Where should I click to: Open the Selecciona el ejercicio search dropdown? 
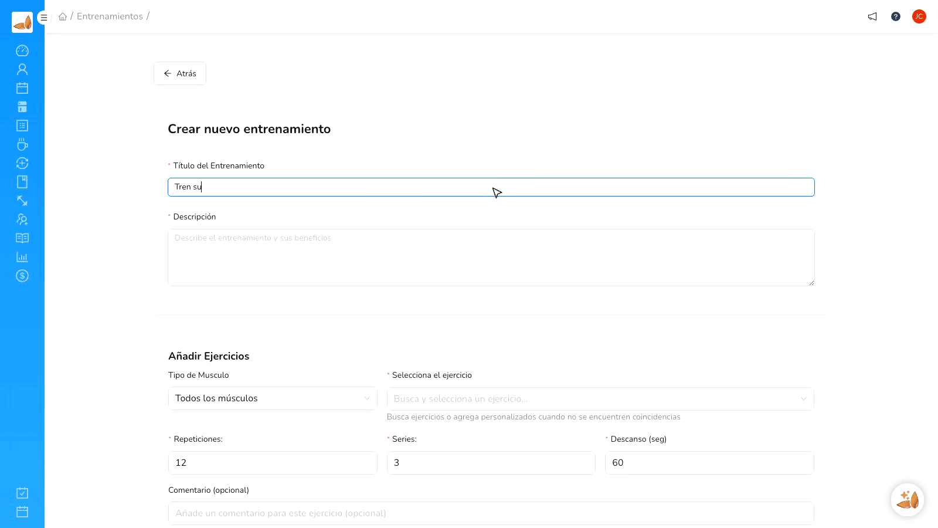[x=600, y=399]
